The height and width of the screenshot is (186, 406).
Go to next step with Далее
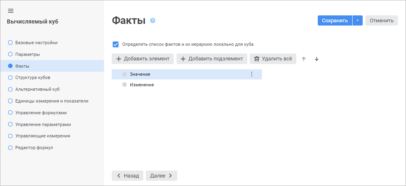click(x=161, y=175)
